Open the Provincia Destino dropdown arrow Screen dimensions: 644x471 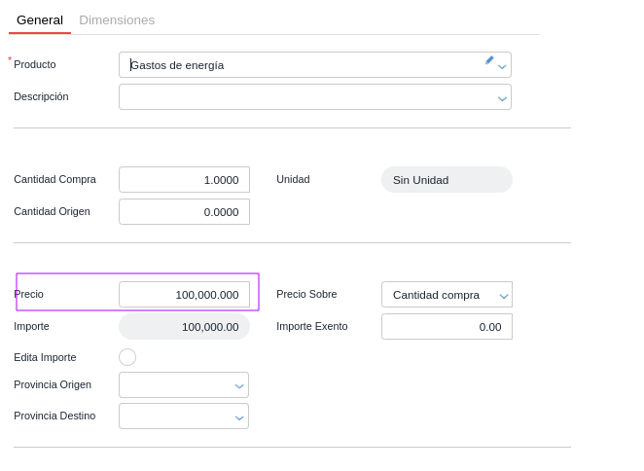pyautogui.click(x=239, y=417)
